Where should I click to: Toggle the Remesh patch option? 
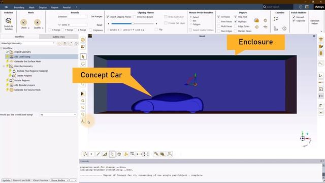294,17
